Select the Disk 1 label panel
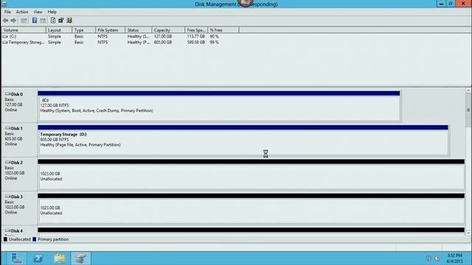This screenshot has width=472, height=265. 19,140
